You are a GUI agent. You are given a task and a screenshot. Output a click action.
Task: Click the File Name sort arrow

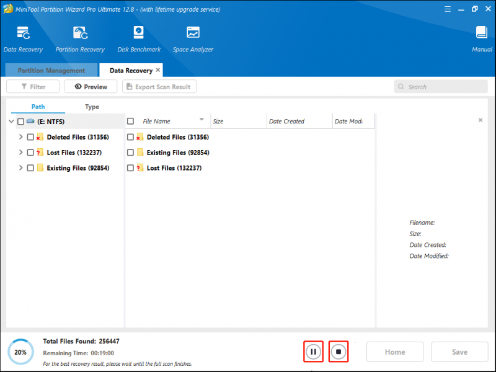click(x=201, y=119)
